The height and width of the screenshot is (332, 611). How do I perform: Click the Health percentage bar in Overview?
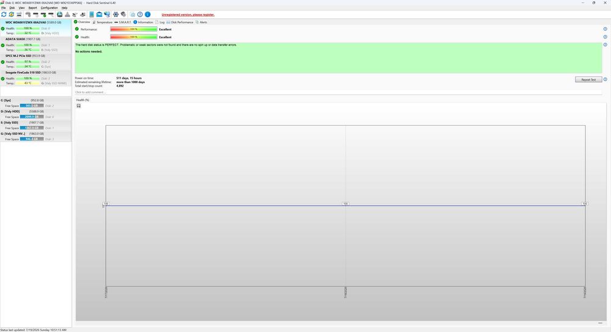(134, 37)
